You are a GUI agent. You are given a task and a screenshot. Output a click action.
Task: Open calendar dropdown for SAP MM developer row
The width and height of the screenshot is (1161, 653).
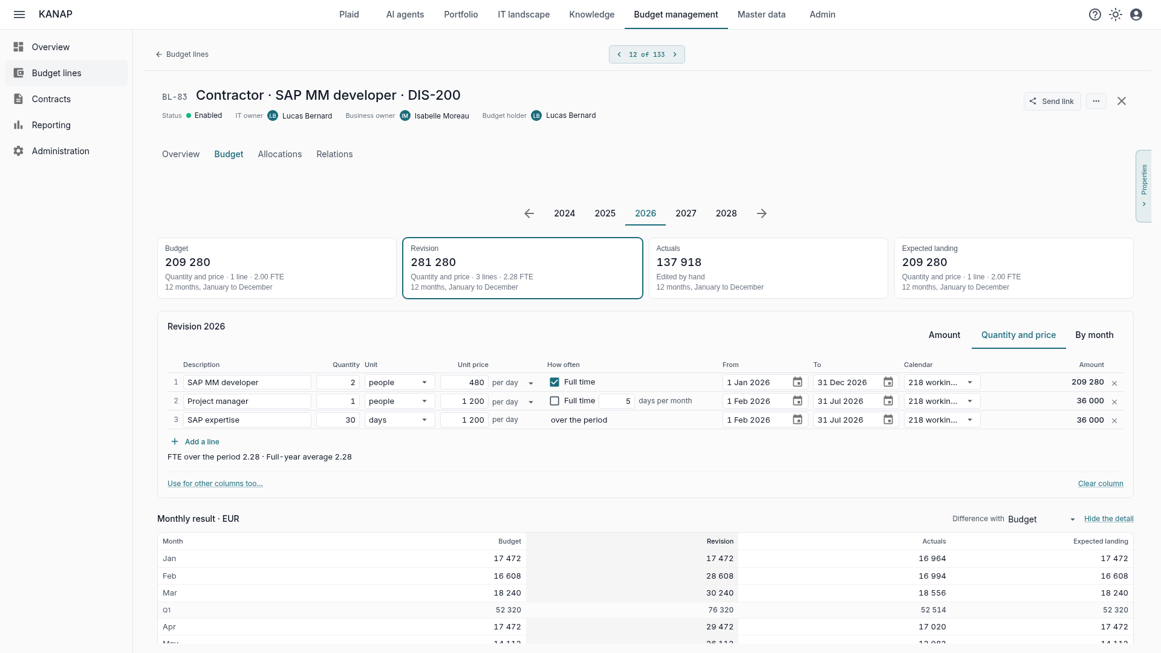(x=942, y=382)
